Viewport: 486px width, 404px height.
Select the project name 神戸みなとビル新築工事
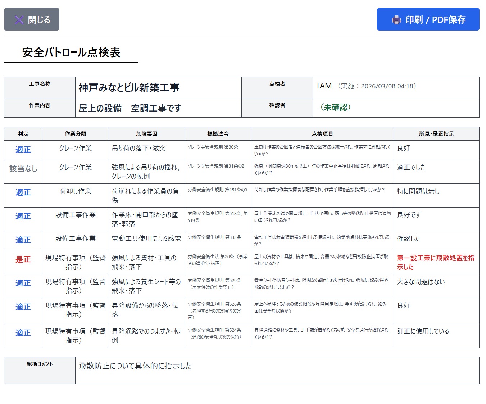pos(129,87)
